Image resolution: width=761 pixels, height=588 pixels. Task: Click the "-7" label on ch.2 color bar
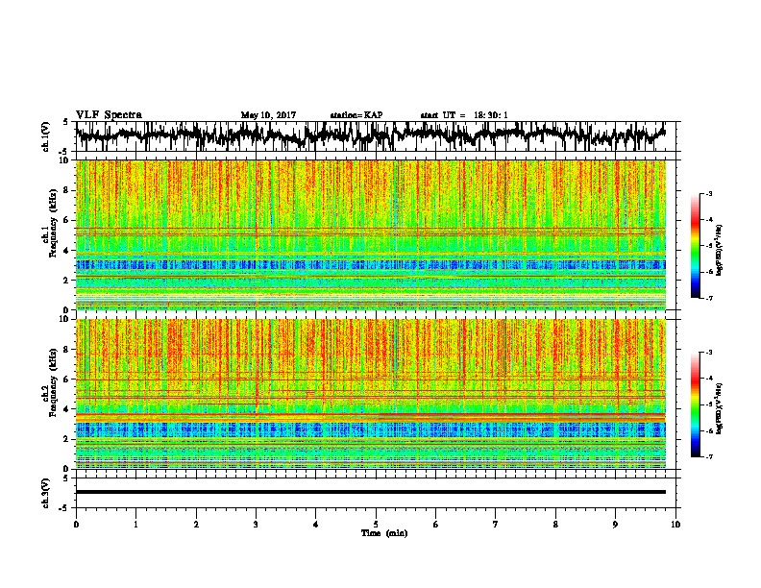(x=708, y=456)
